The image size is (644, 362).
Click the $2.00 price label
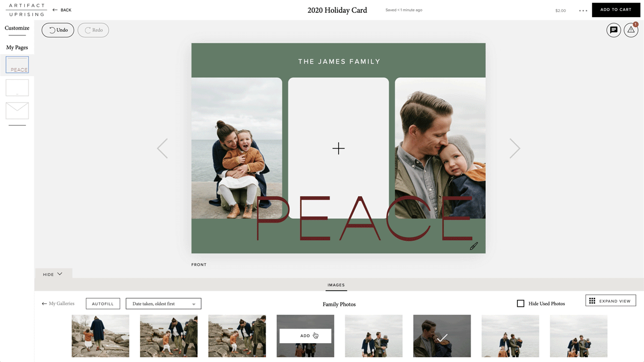(x=560, y=10)
